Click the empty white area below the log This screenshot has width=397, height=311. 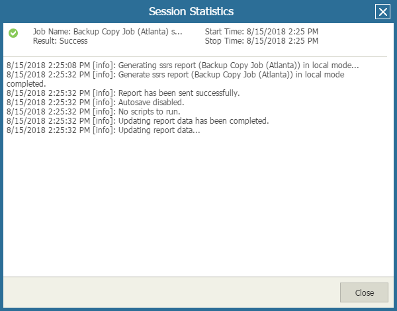point(198,205)
